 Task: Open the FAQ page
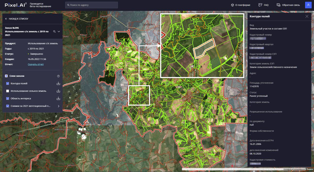pyautogui.click(x=264, y=5)
